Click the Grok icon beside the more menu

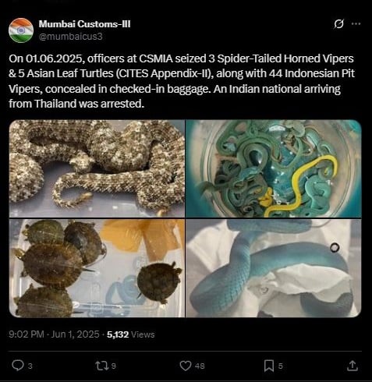coord(338,24)
